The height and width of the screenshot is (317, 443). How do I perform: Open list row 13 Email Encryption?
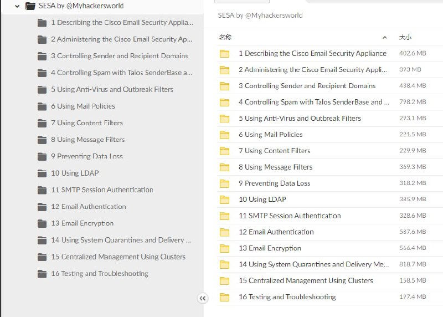click(x=330, y=248)
